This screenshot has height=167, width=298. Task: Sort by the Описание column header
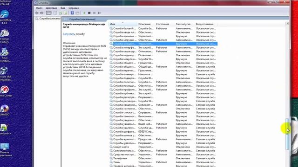146,24
